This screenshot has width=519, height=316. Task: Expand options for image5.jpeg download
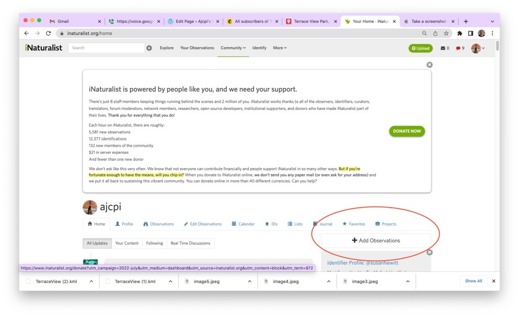249,281
